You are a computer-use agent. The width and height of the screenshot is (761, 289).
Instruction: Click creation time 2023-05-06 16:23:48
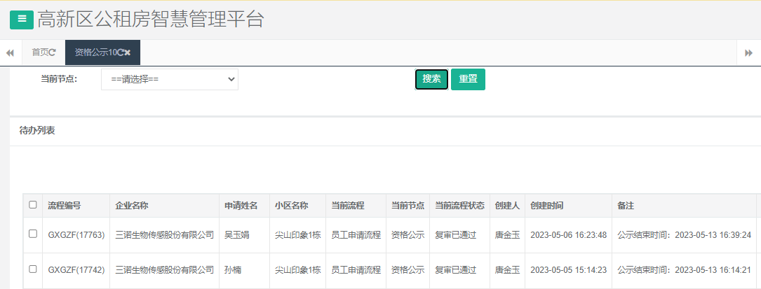coord(568,235)
